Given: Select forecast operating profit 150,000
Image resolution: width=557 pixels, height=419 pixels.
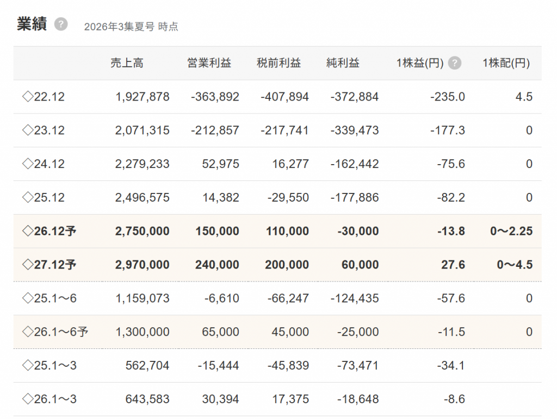Looking at the screenshot, I should pos(218,231).
